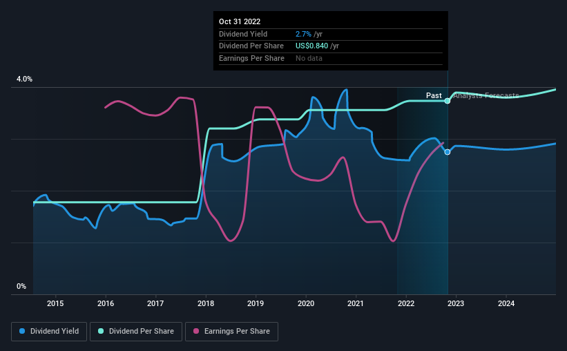Click the Past label on chart

pos(434,95)
